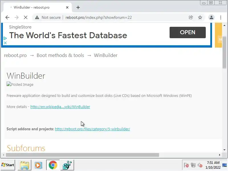Click the horizontal scrollbar right arrow

(x=219, y=155)
